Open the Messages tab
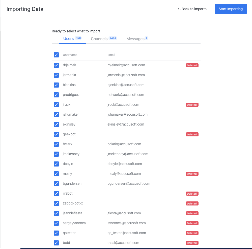The height and width of the screenshot is (249, 252). tap(135, 39)
